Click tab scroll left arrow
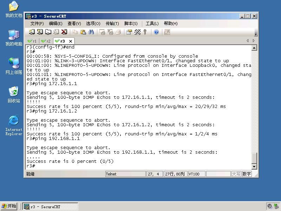 [248, 41]
